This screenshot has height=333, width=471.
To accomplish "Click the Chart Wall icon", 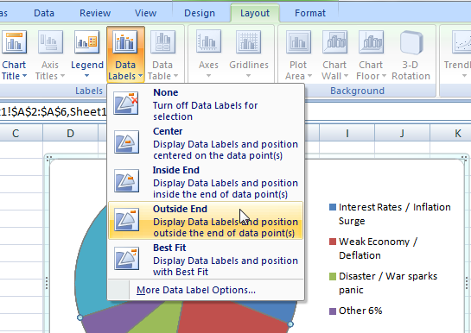I will pos(334,41).
